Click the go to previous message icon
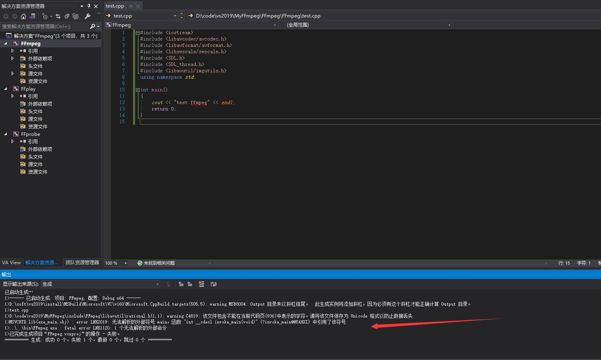The width and height of the screenshot is (601, 360). [x=181, y=284]
